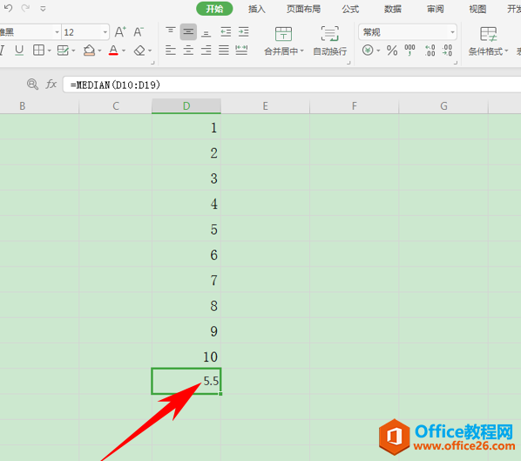Align text right
The width and height of the screenshot is (521, 461).
click(206, 51)
